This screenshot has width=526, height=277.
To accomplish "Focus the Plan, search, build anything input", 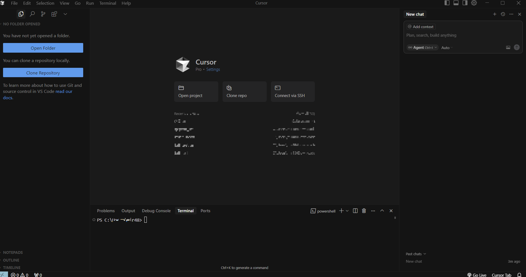I will click(x=463, y=35).
